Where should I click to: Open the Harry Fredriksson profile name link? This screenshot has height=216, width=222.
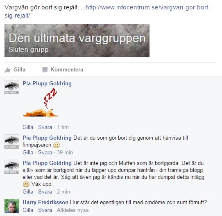tap(45, 202)
